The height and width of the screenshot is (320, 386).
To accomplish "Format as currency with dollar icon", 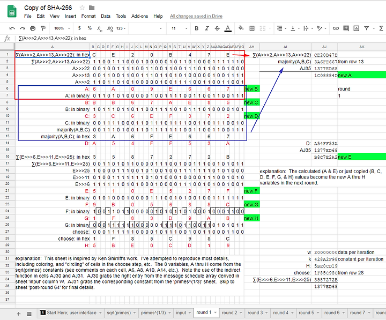I will (79, 28).
